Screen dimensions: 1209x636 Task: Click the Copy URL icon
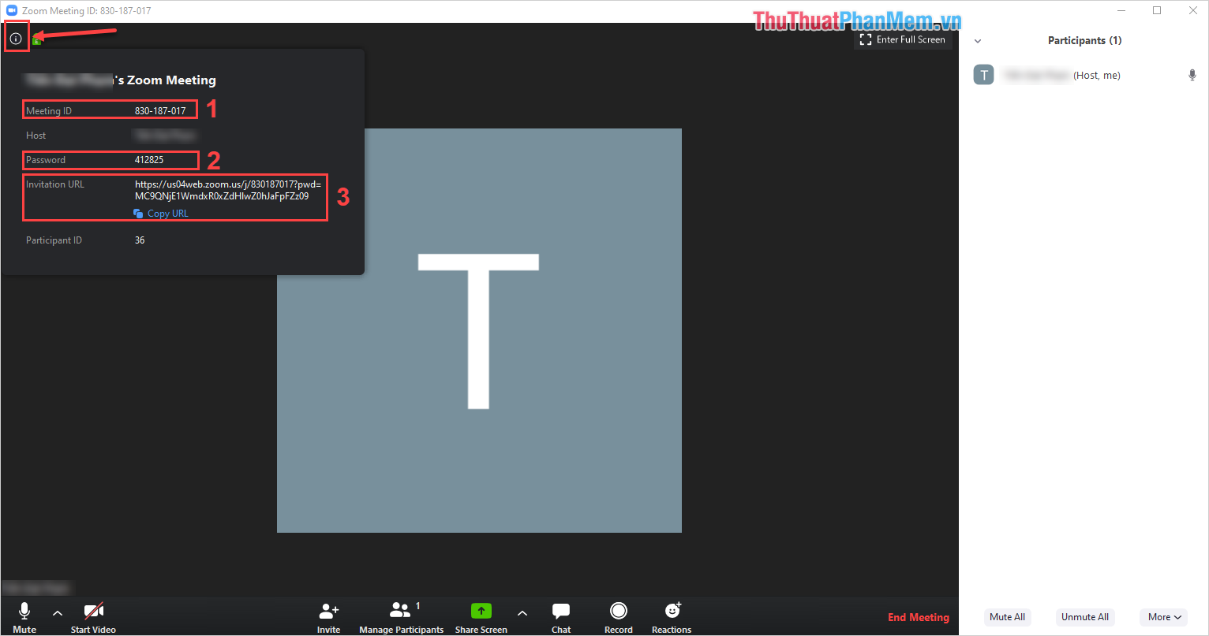click(x=138, y=214)
